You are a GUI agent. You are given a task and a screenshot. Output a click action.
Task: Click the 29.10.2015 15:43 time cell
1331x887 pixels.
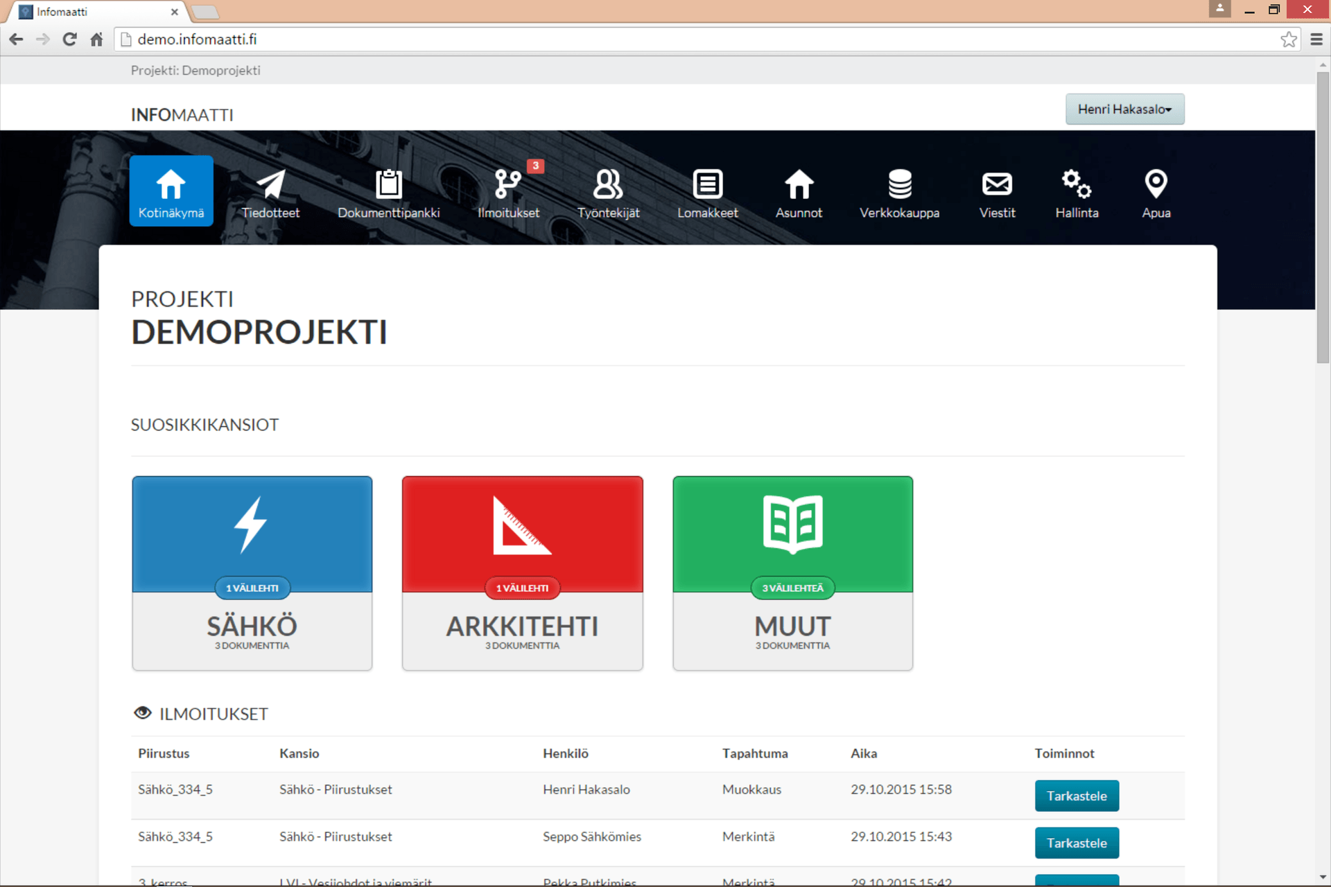tap(901, 836)
